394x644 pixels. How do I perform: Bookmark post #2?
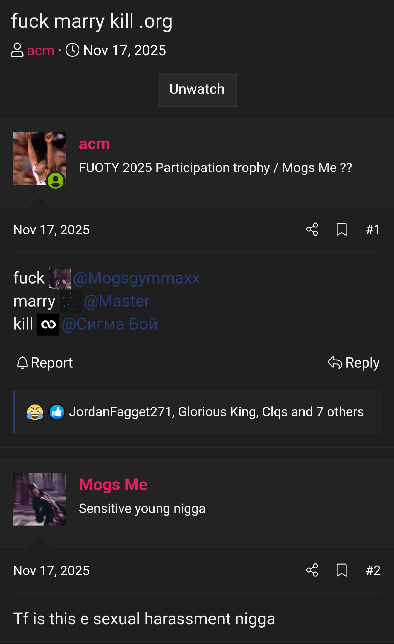pyautogui.click(x=341, y=570)
